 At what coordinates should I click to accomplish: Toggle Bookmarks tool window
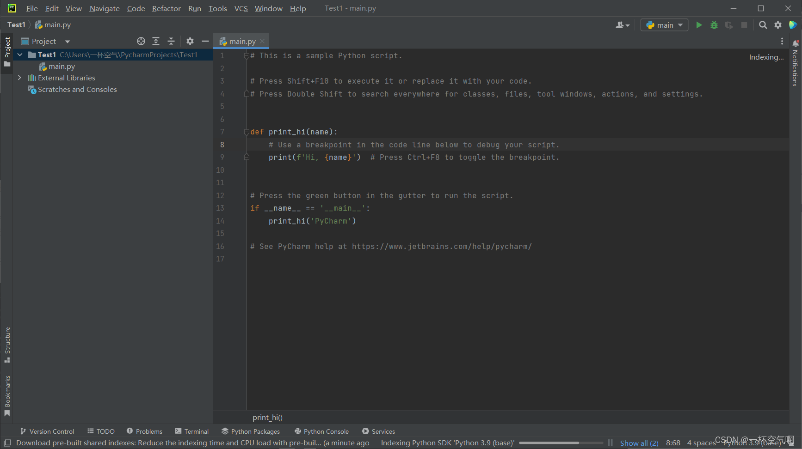click(7, 396)
